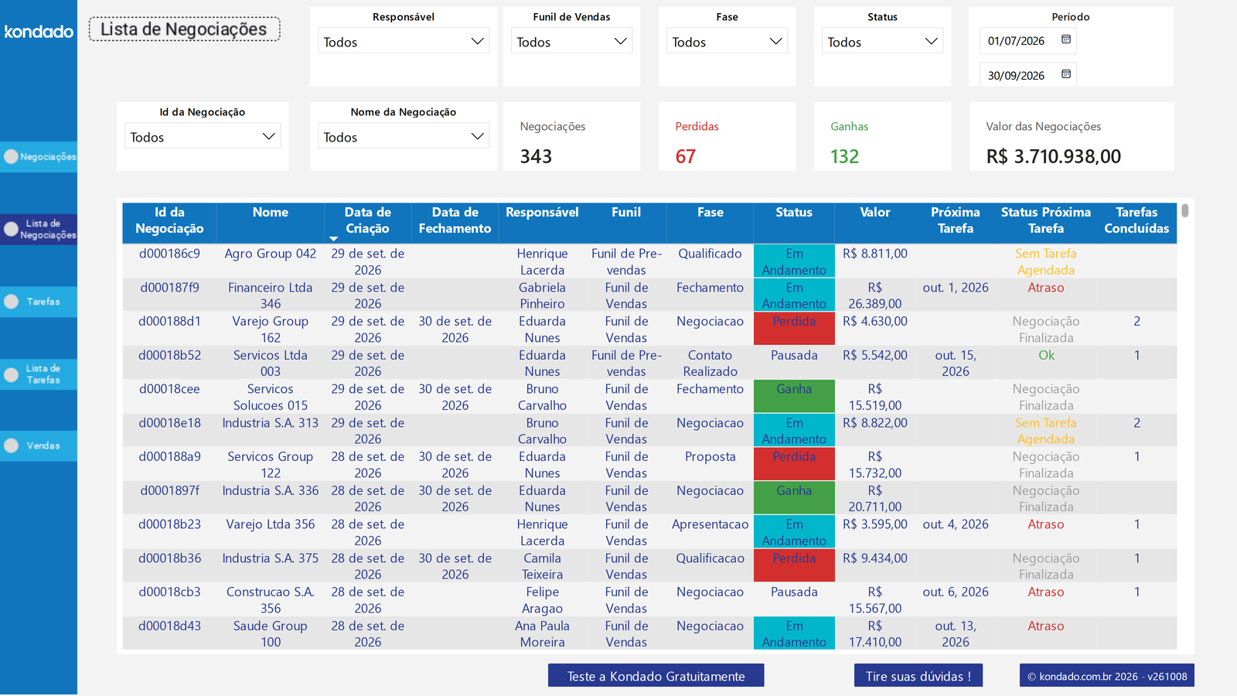Expand the Funil de Vendas dropdown
Viewport: 1237px width, 696px height.
571,41
